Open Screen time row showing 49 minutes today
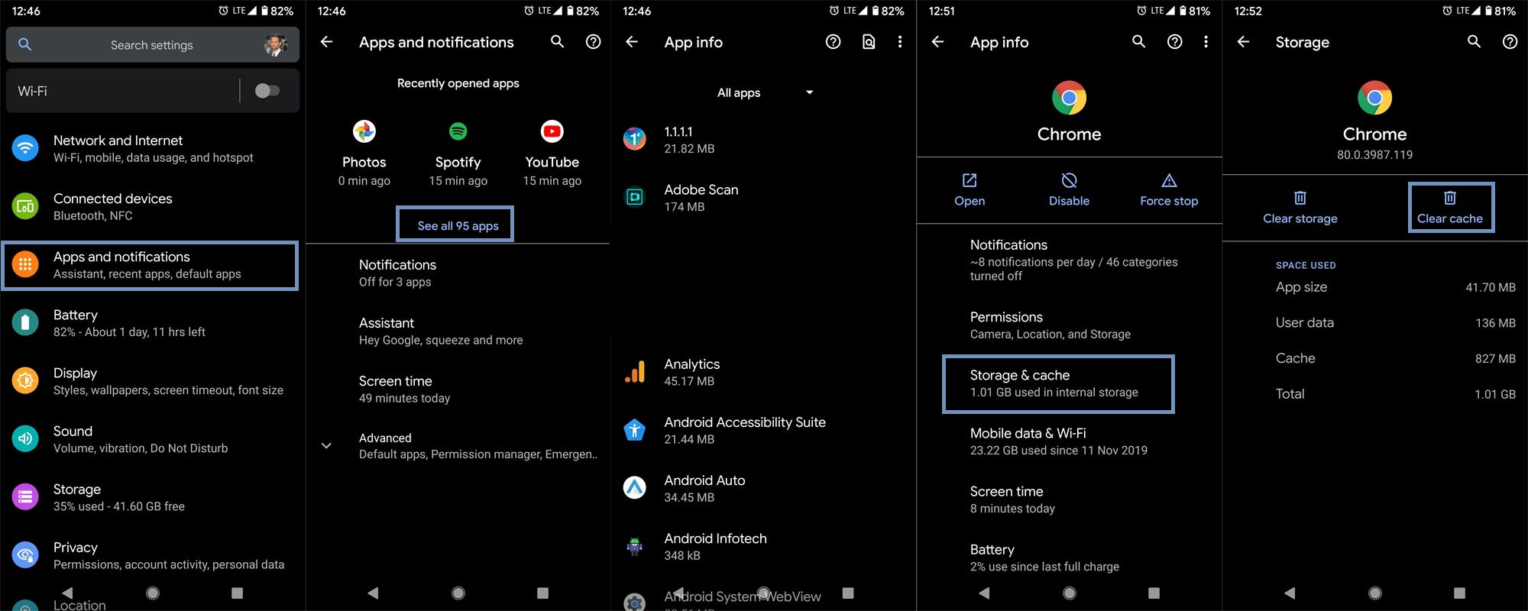The image size is (1528, 611). click(458, 389)
